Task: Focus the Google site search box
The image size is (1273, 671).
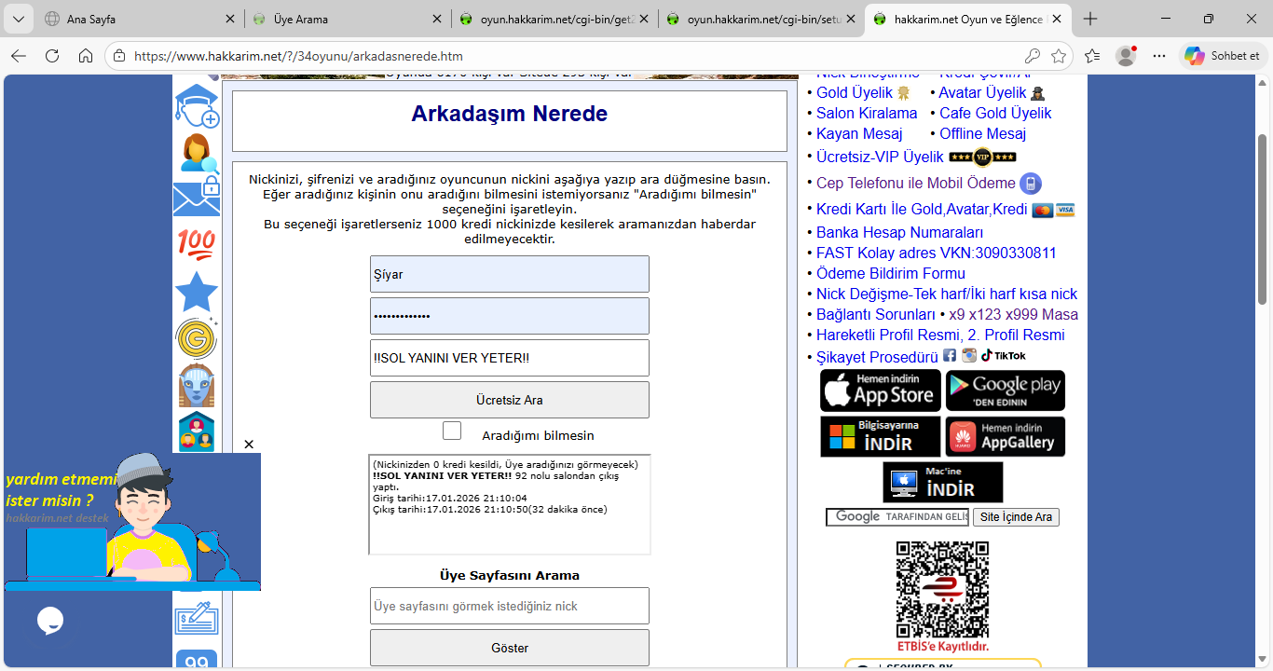Action: 897,517
